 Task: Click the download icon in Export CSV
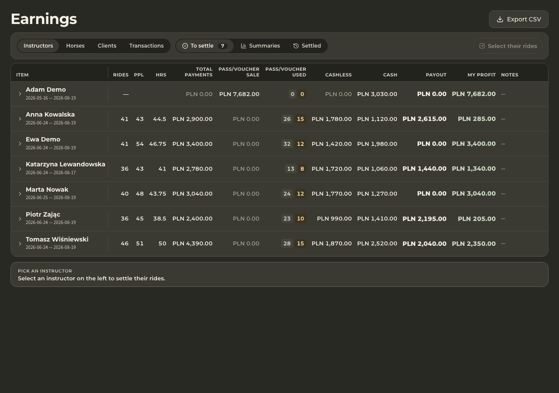(x=500, y=19)
